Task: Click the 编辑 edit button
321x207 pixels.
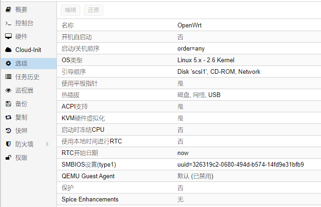Action: 70,10
